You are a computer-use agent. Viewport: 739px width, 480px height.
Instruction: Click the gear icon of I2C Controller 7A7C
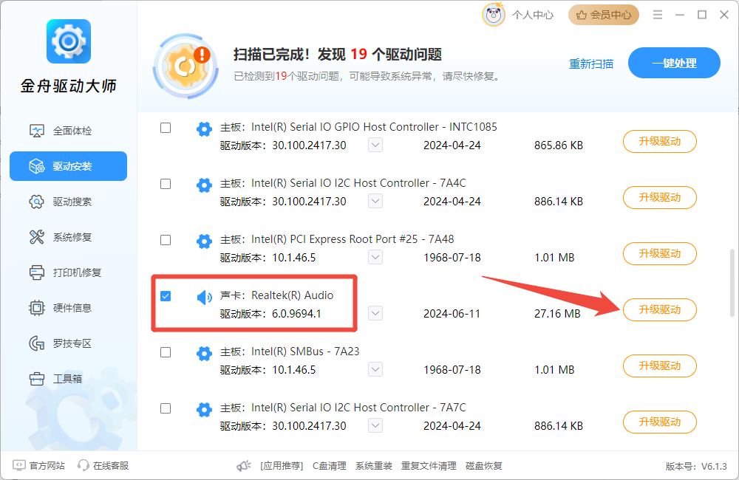point(204,409)
